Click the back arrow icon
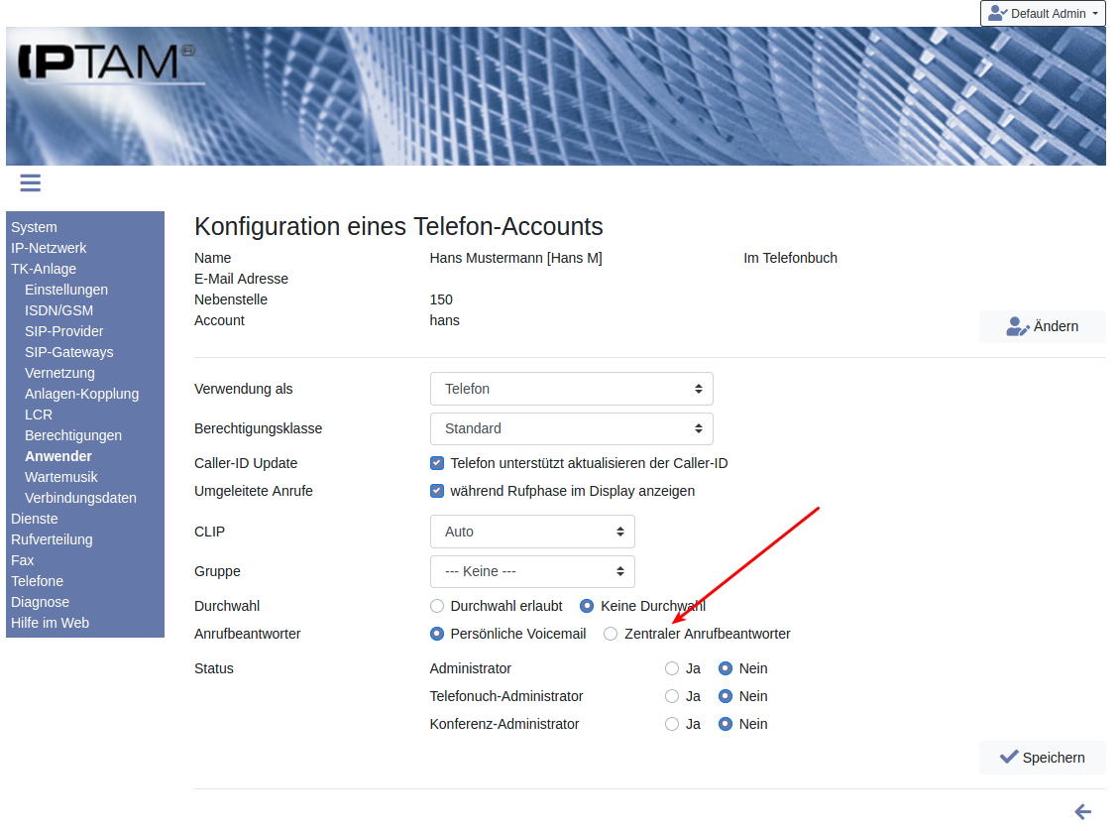The image size is (1120, 831). (1082, 812)
